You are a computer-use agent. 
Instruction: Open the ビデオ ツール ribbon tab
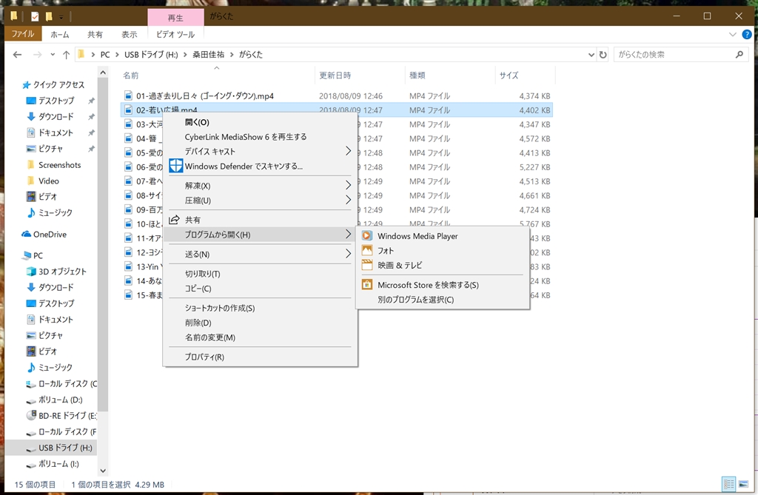click(175, 34)
